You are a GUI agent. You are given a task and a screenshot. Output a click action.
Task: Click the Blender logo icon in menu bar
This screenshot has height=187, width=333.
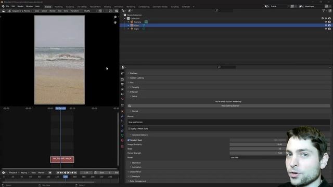(3, 6)
